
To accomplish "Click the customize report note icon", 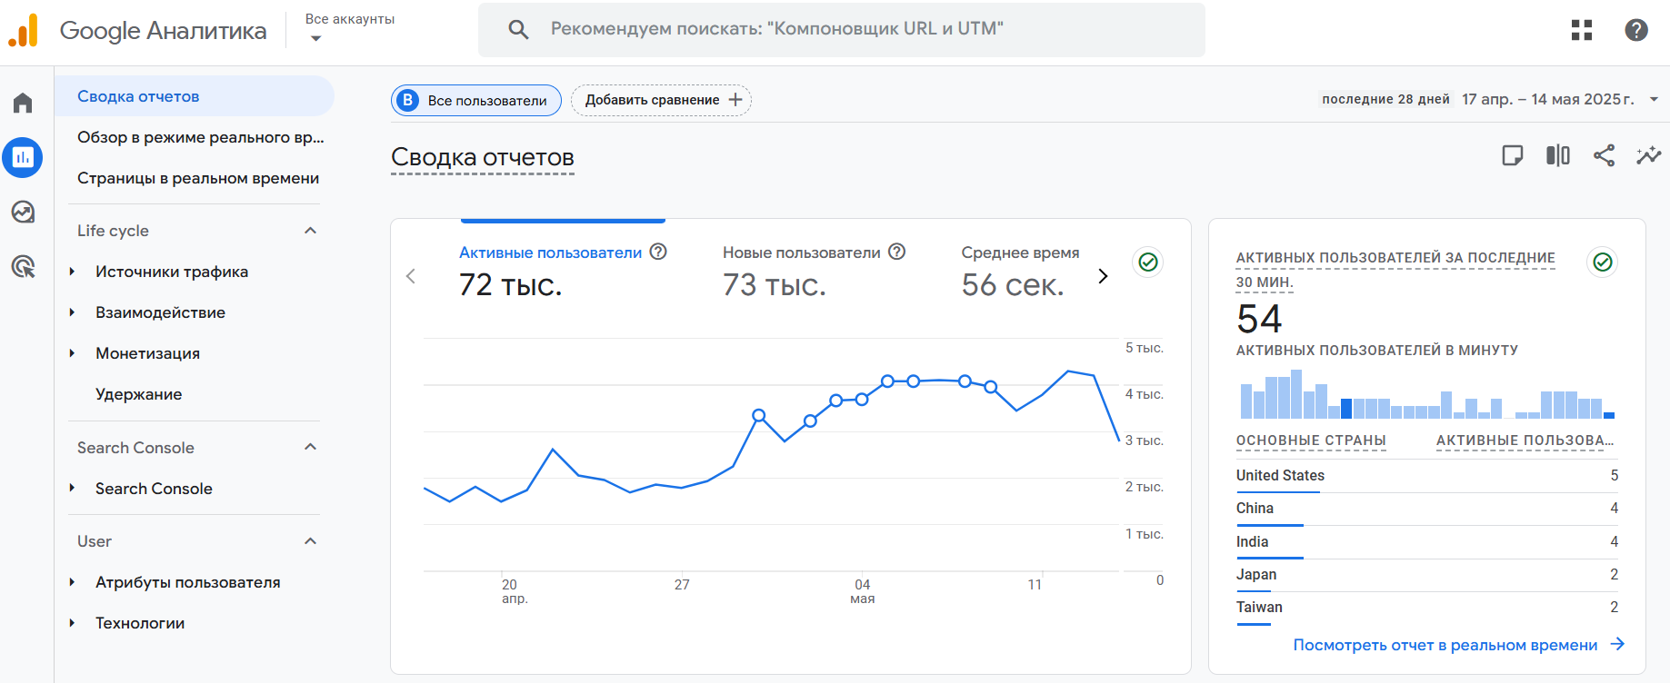I will 1513,155.
